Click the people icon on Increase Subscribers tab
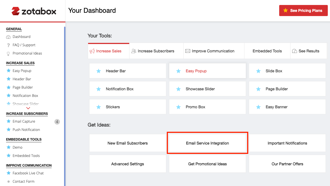The image size is (330, 186). [x=134, y=51]
